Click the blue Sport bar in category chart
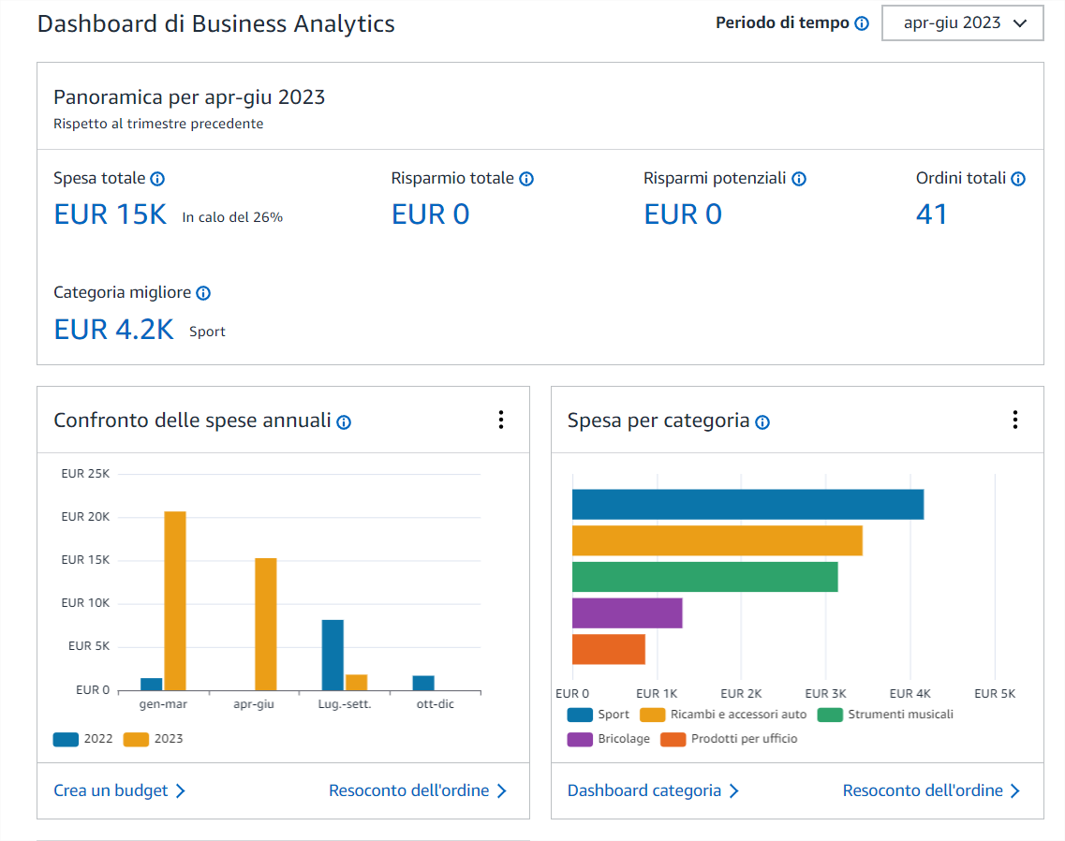 pyautogui.click(x=747, y=504)
